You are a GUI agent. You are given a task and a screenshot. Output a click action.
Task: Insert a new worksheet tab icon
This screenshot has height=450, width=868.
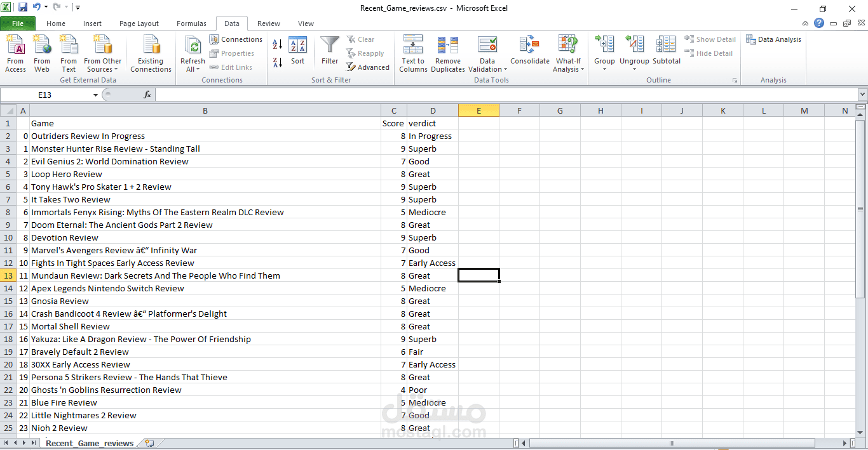tap(149, 443)
